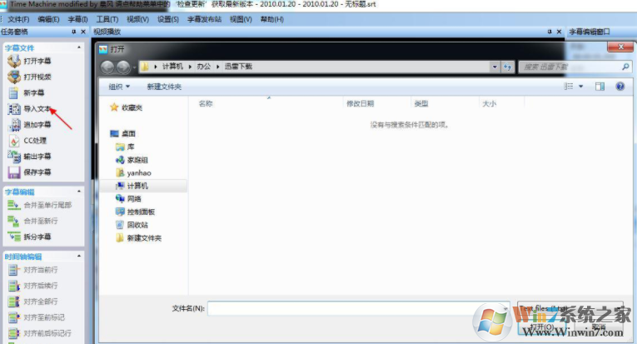Click the 追加字幕 append subtitle icon
The width and height of the screenshot is (637, 344).
point(15,125)
